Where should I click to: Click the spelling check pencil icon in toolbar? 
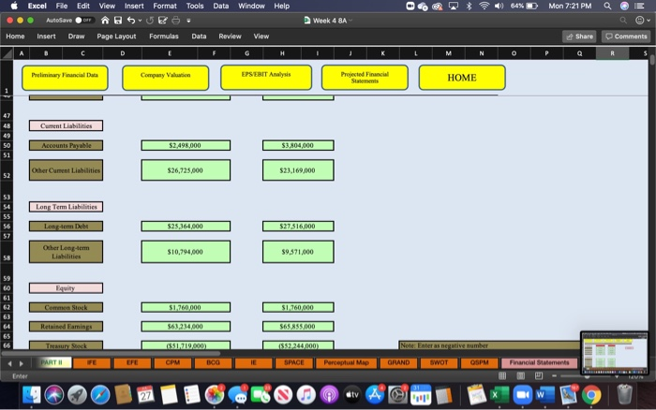(x=163, y=20)
